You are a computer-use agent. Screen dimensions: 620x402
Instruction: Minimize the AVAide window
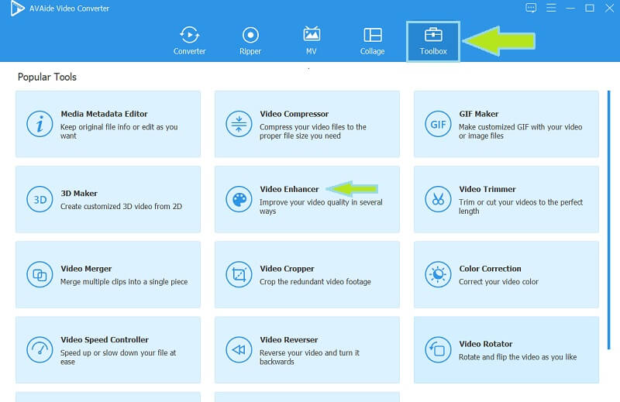tap(570, 8)
